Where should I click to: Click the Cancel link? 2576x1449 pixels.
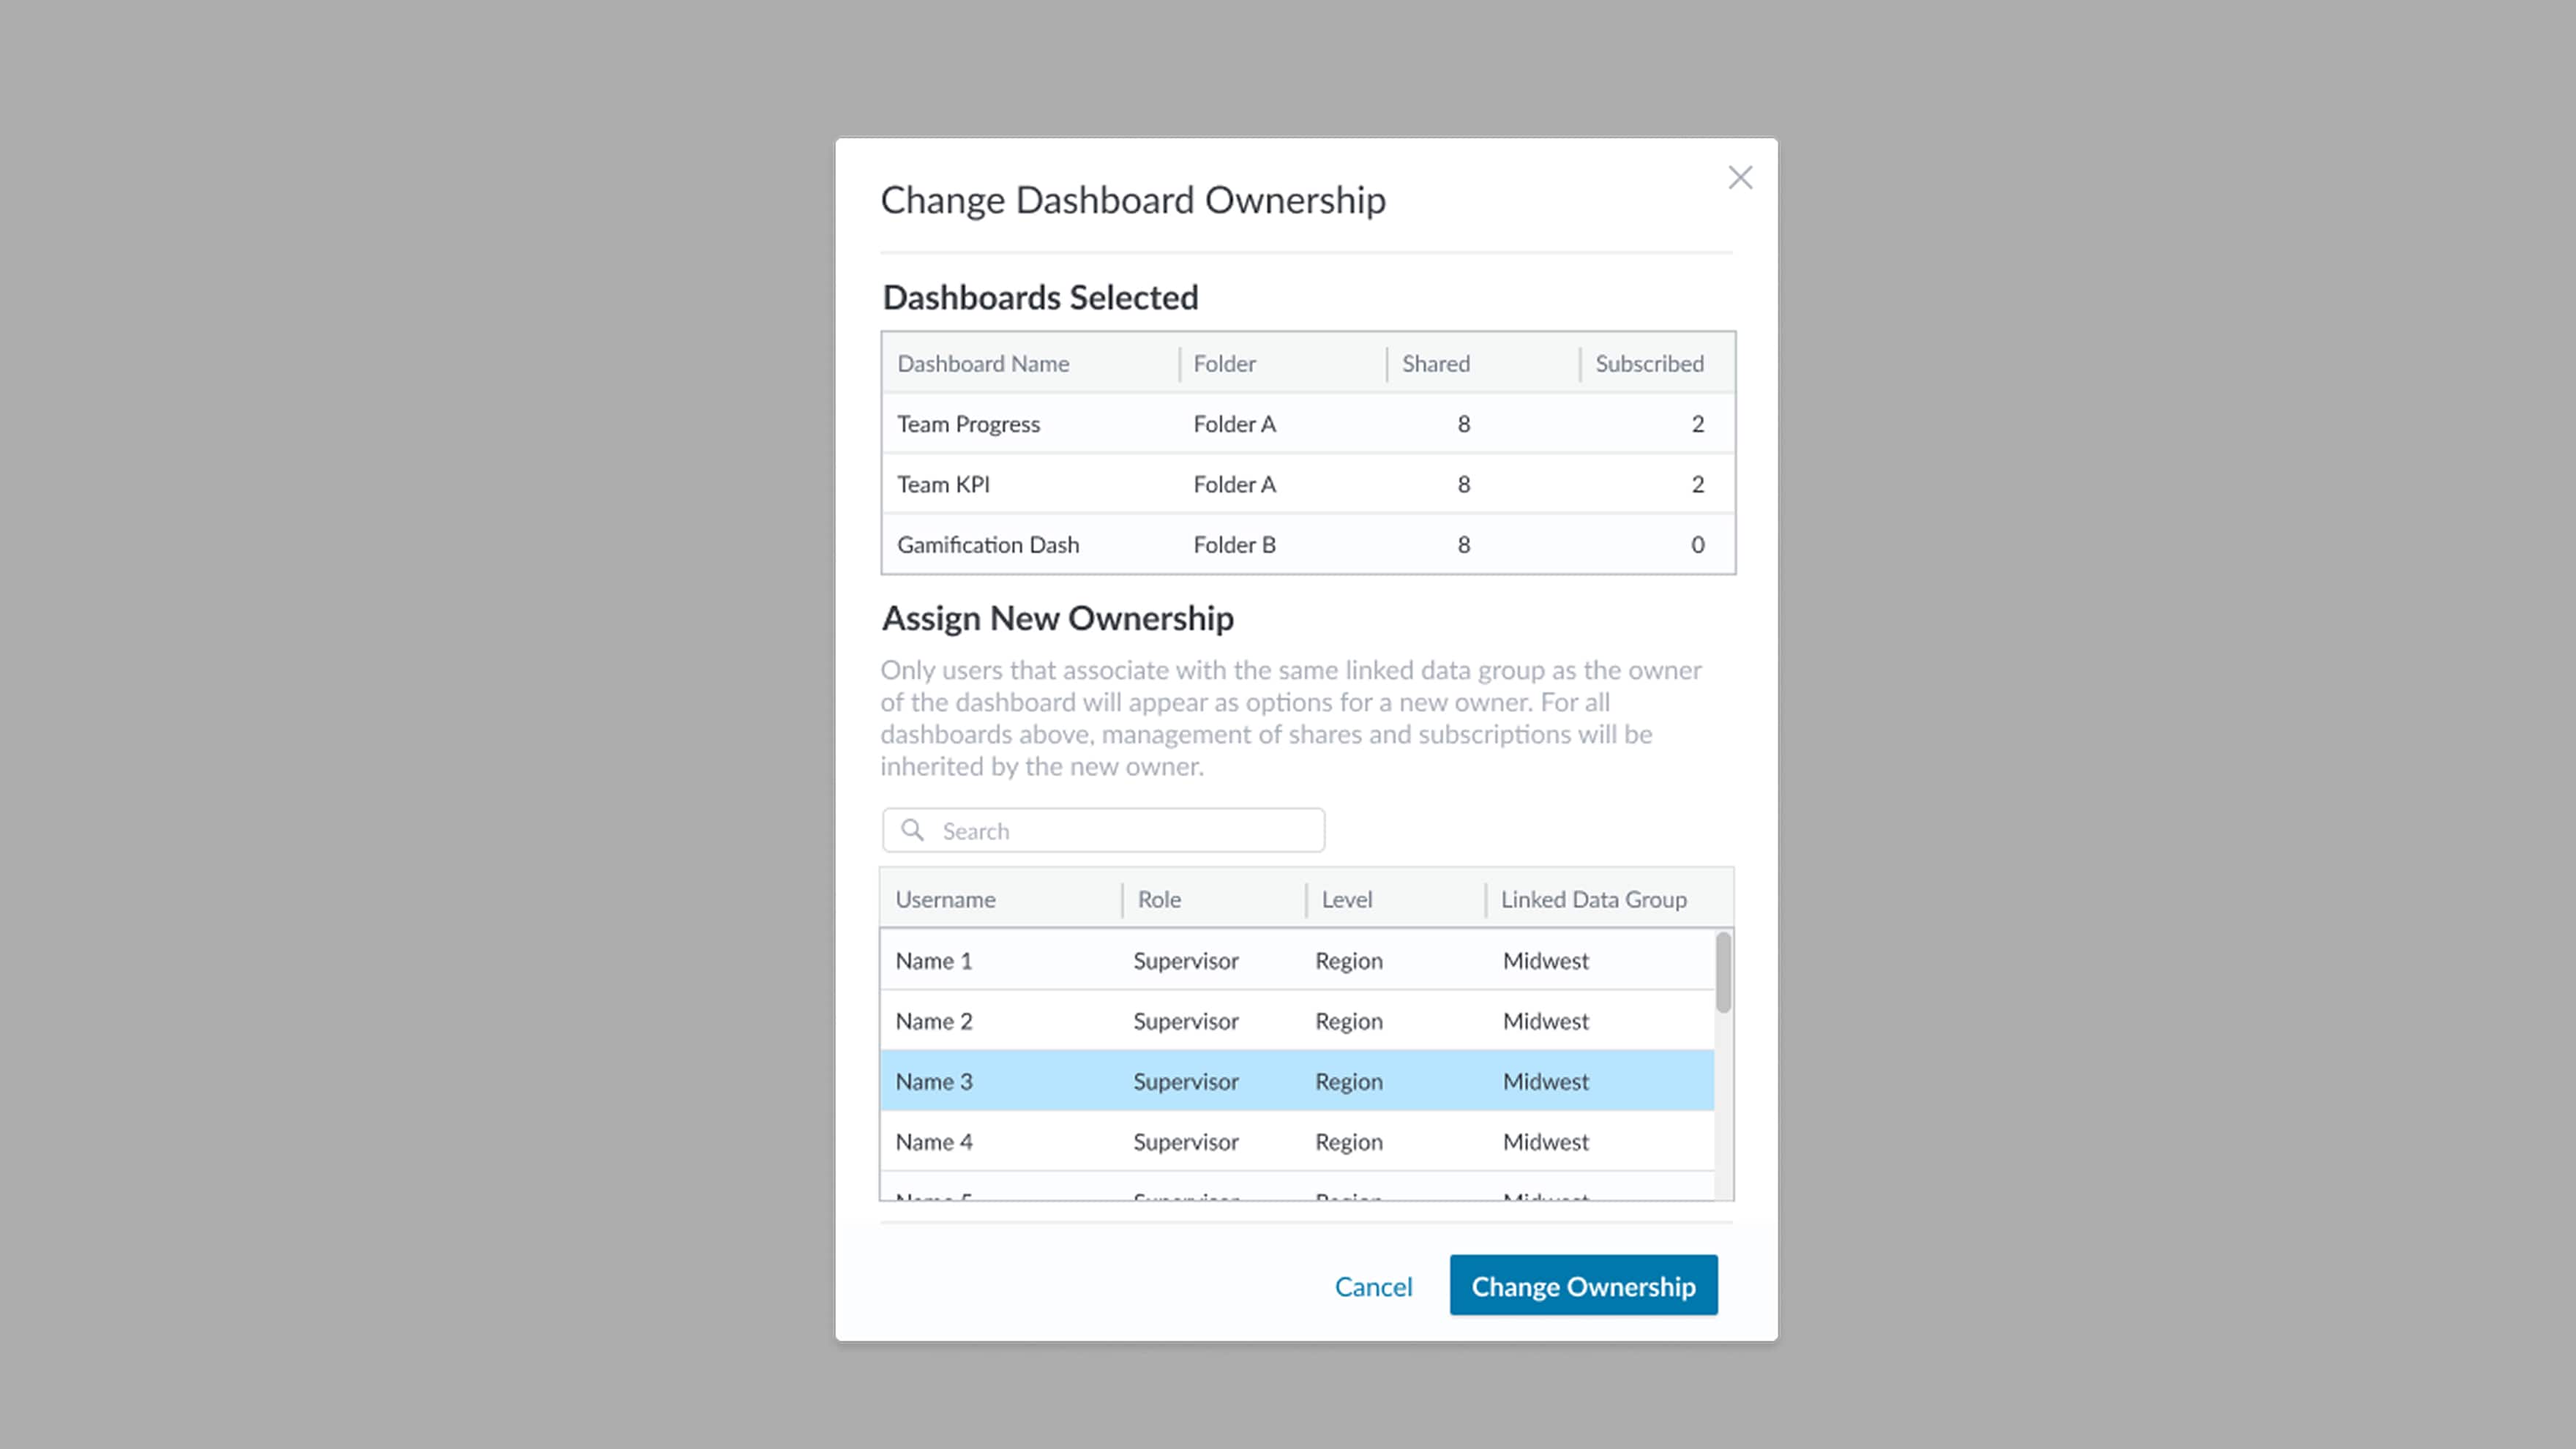click(x=1373, y=1287)
